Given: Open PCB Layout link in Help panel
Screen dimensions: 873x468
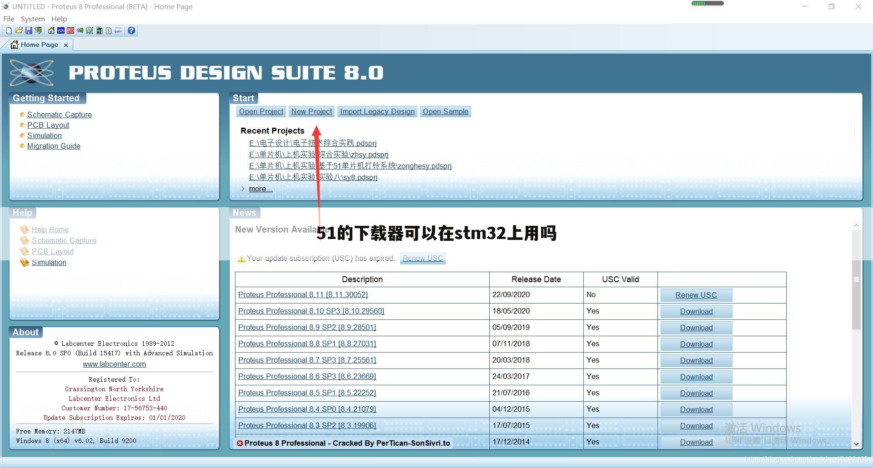Looking at the screenshot, I should (x=53, y=251).
